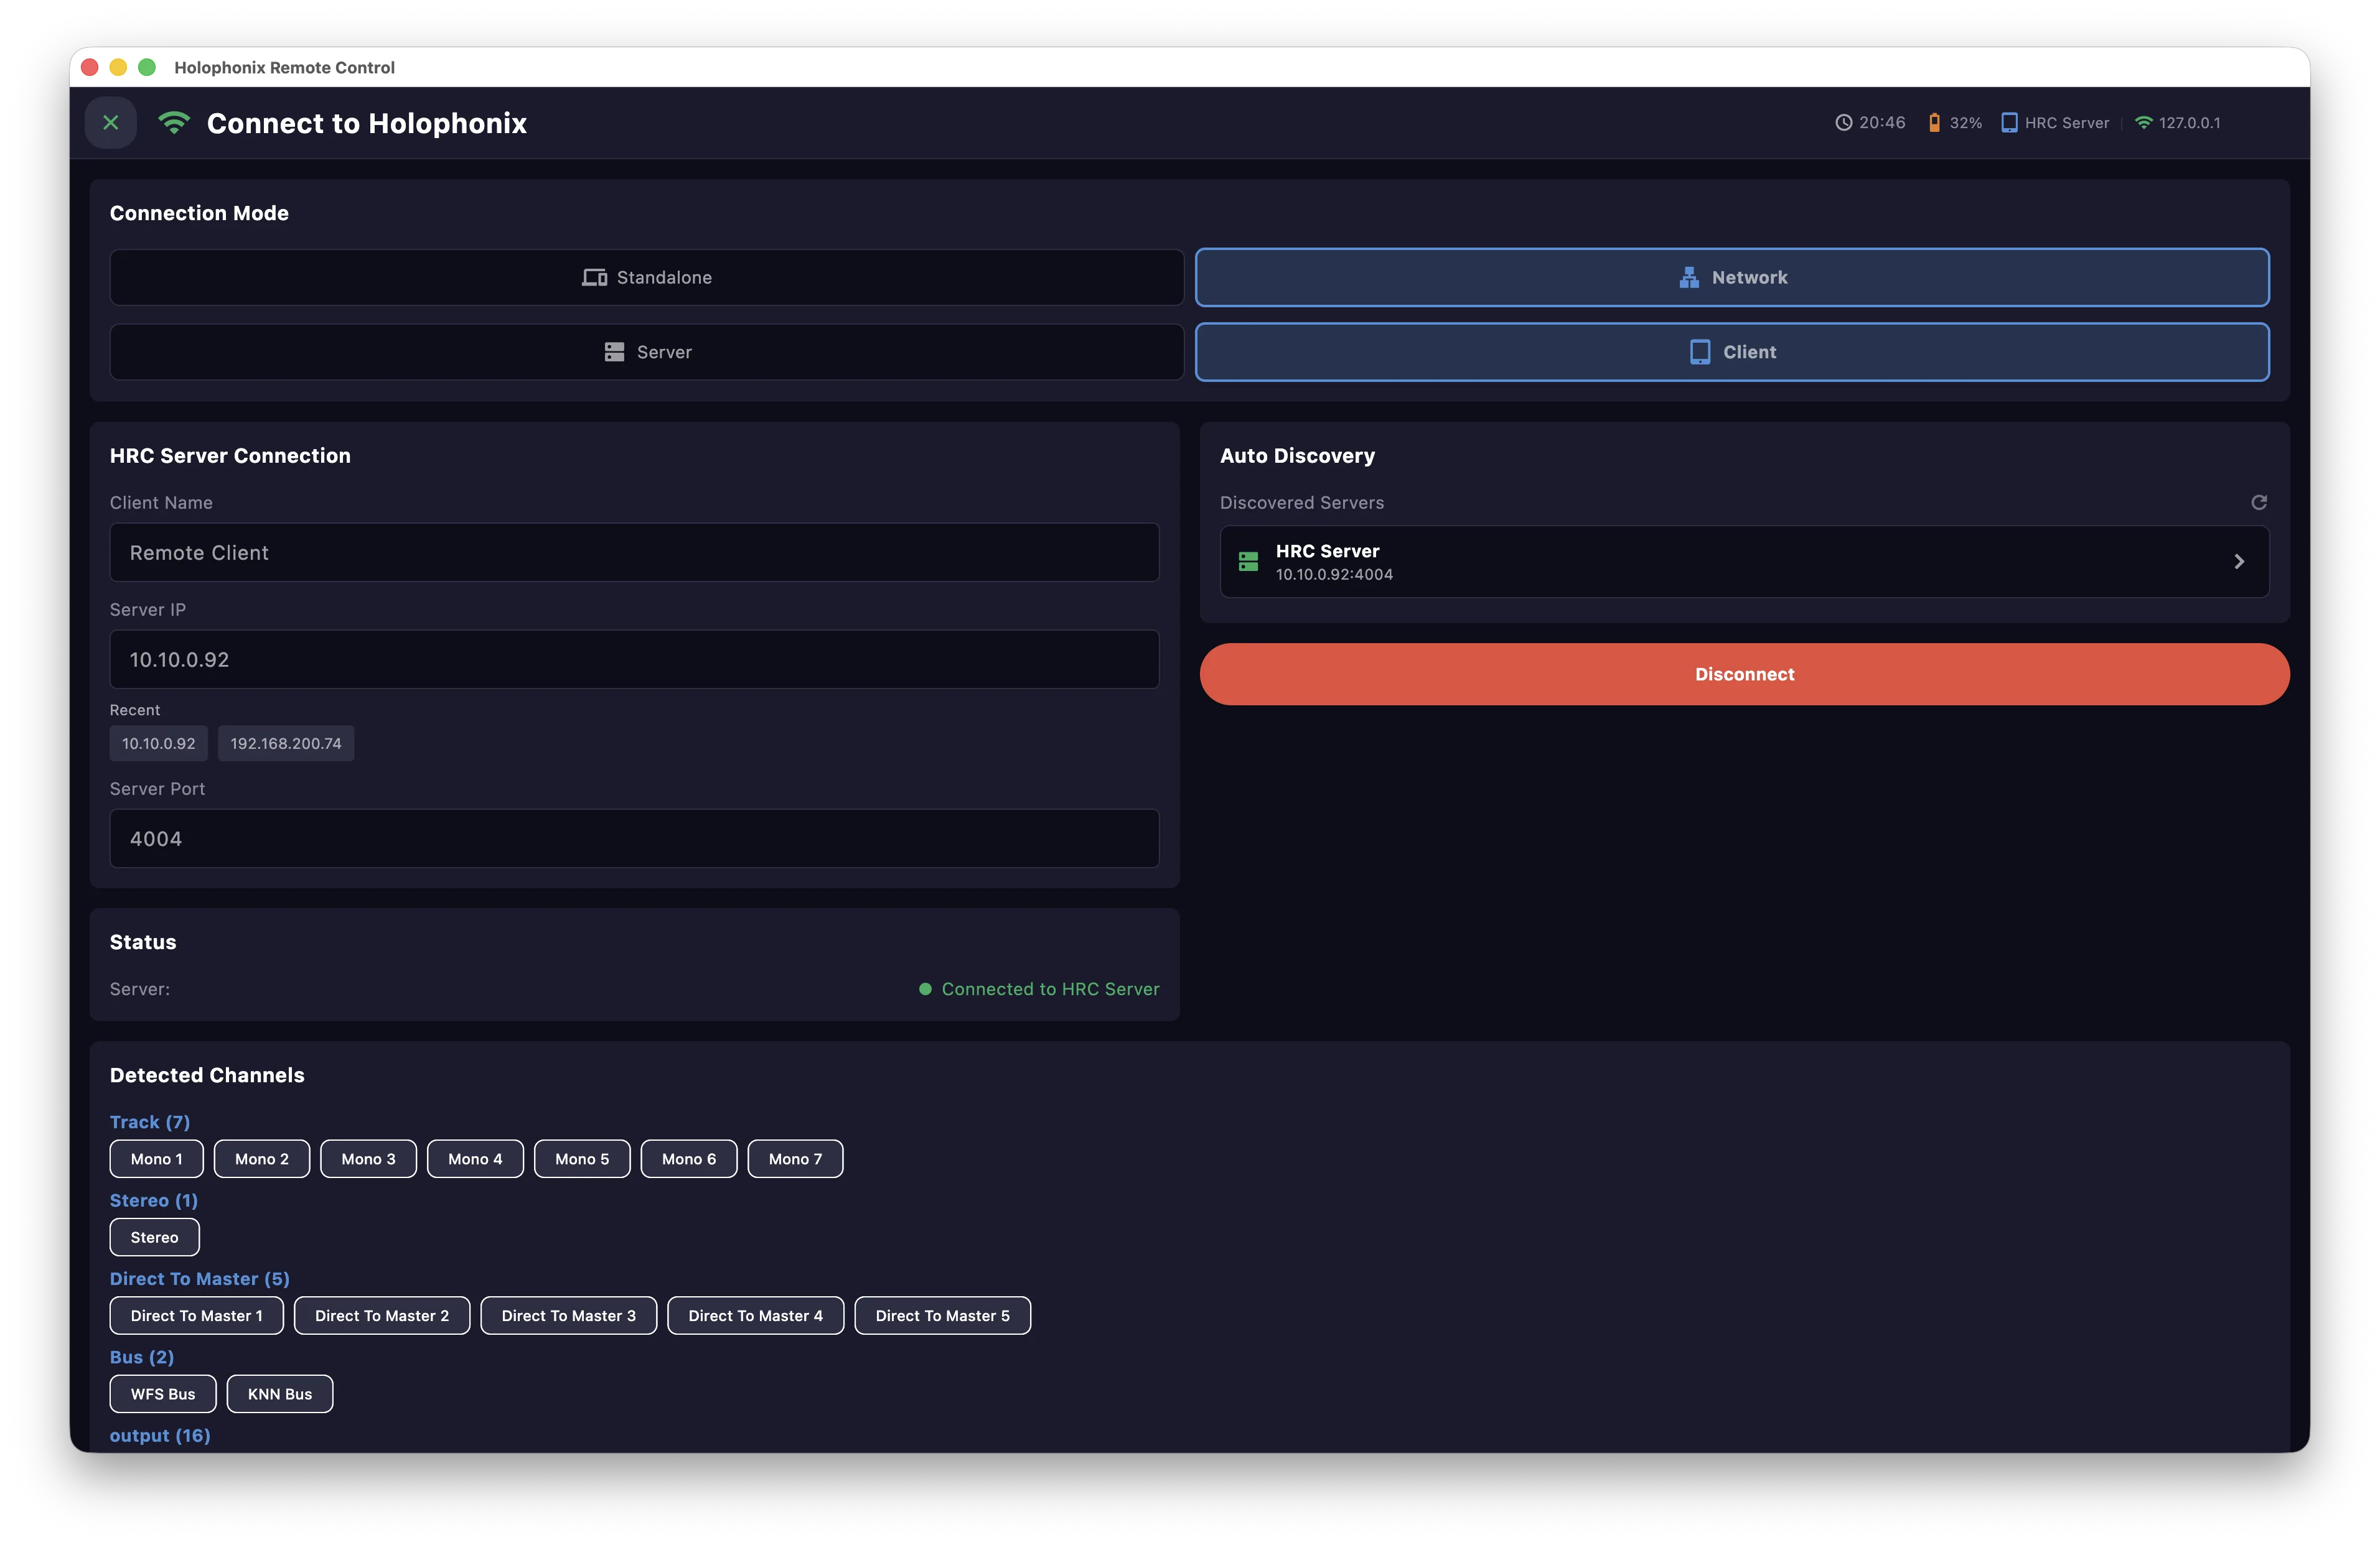Click the Detected Channels heading
The image size is (2380, 1545).
pos(207,1075)
